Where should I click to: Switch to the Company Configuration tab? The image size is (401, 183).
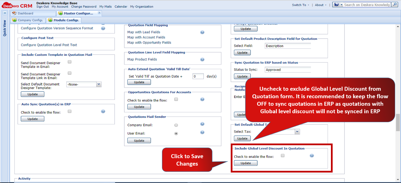pyautogui.click(x=27, y=20)
